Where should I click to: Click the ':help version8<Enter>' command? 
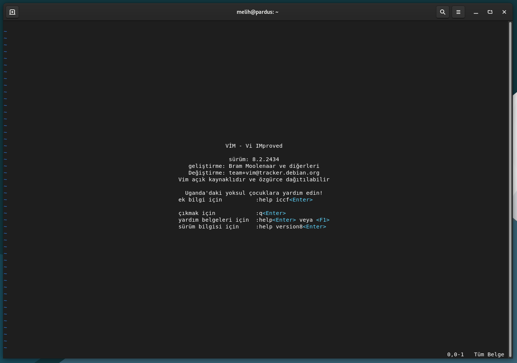pyautogui.click(x=291, y=227)
